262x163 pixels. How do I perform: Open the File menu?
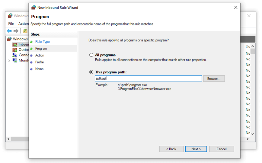(x=11, y=23)
